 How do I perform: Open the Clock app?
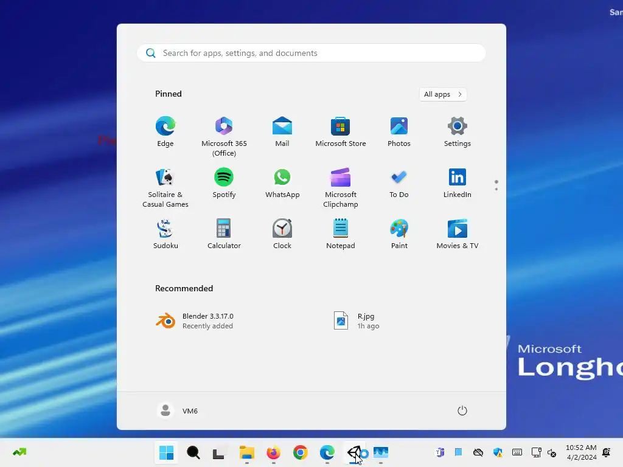coord(282,234)
